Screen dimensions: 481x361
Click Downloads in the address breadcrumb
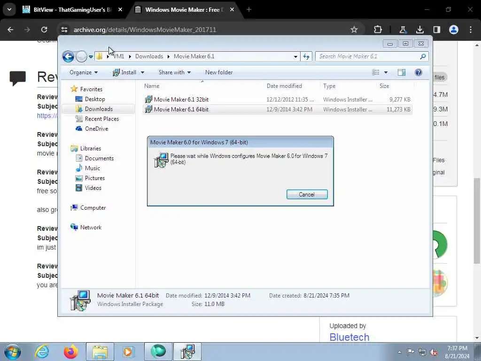(x=149, y=56)
